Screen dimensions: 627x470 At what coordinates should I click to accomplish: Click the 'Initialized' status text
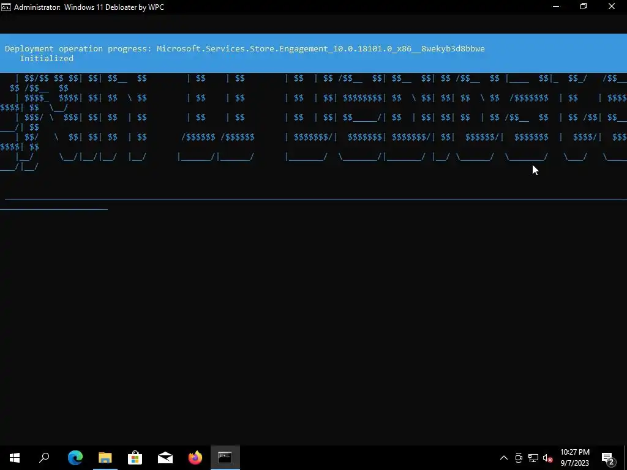[47, 58]
